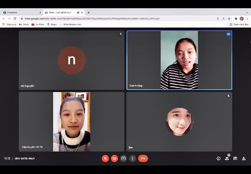Click muted mic icon on Bạn tile
The image size is (251, 174).
tap(229, 96)
